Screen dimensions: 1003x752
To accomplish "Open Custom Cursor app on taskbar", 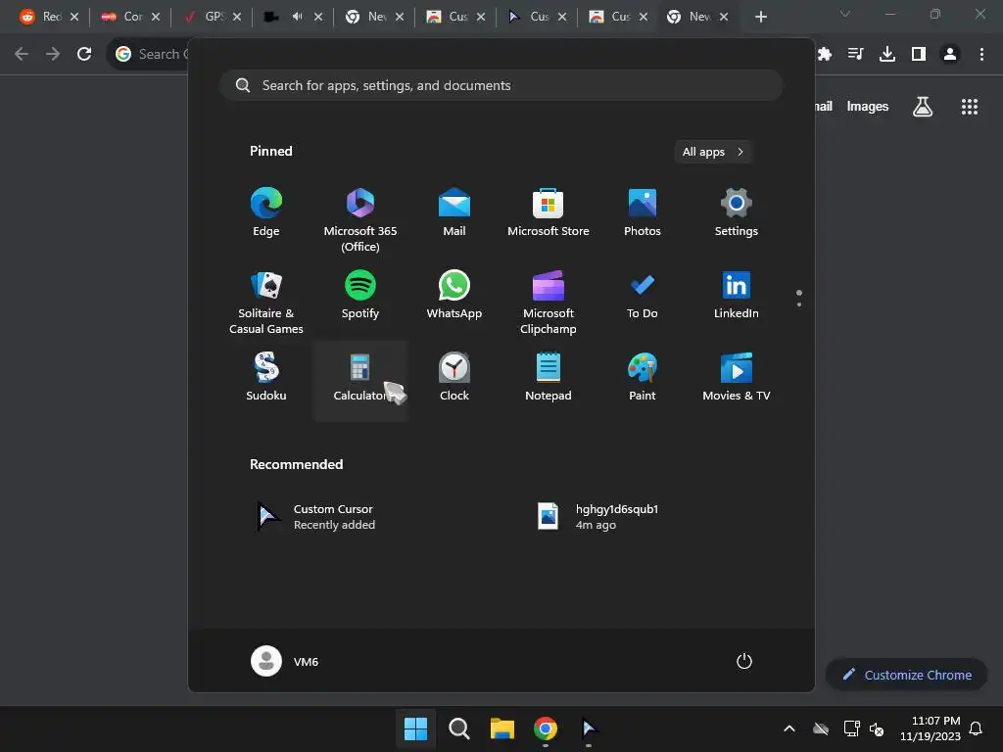I will click(x=589, y=728).
